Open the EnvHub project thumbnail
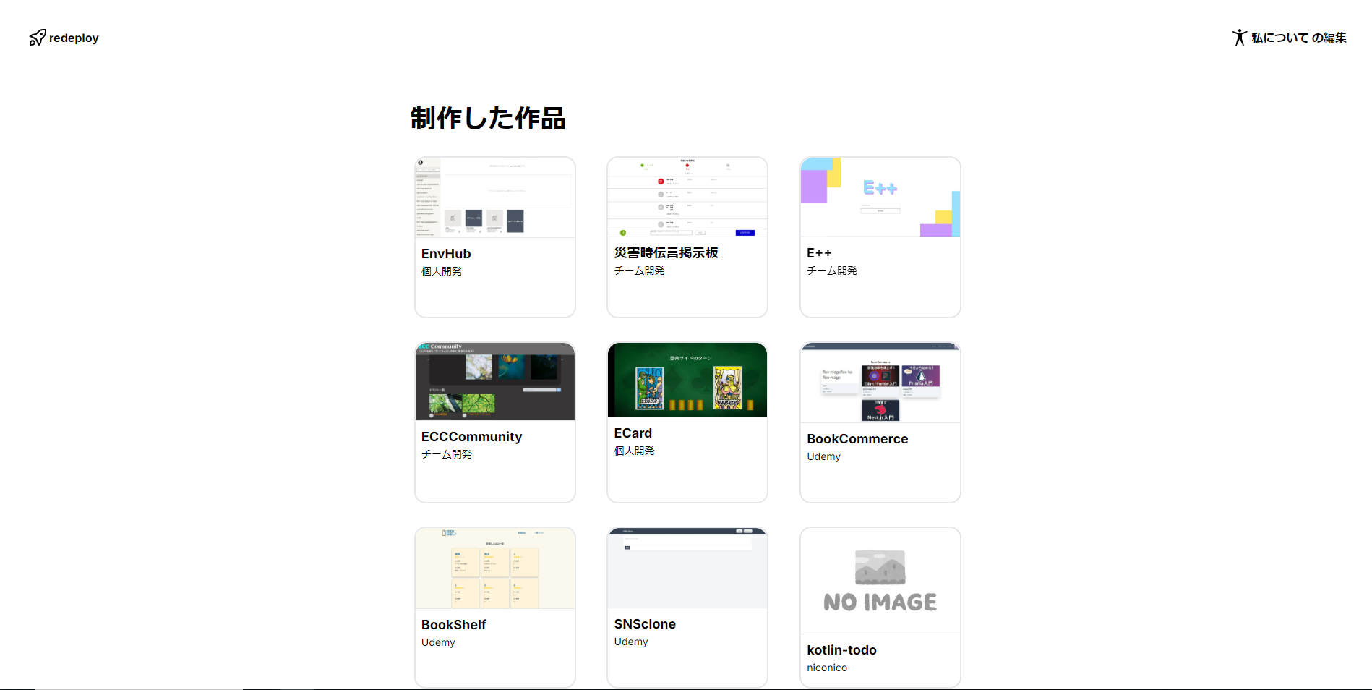 (x=495, y=197)
